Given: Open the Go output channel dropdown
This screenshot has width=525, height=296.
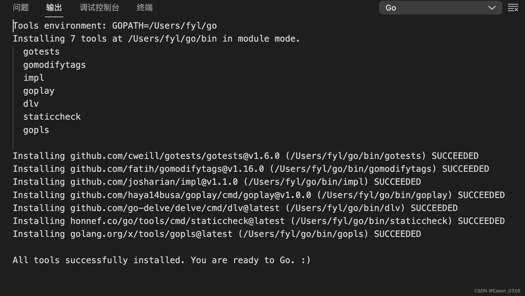Looking at the screenshot, I should click(x=440, y=8).
